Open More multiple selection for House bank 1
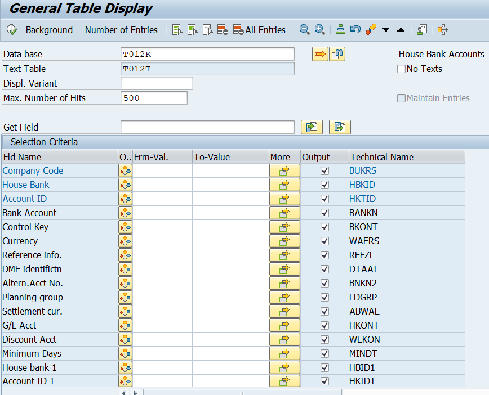The image size is (489, 395). coord(284,367)
